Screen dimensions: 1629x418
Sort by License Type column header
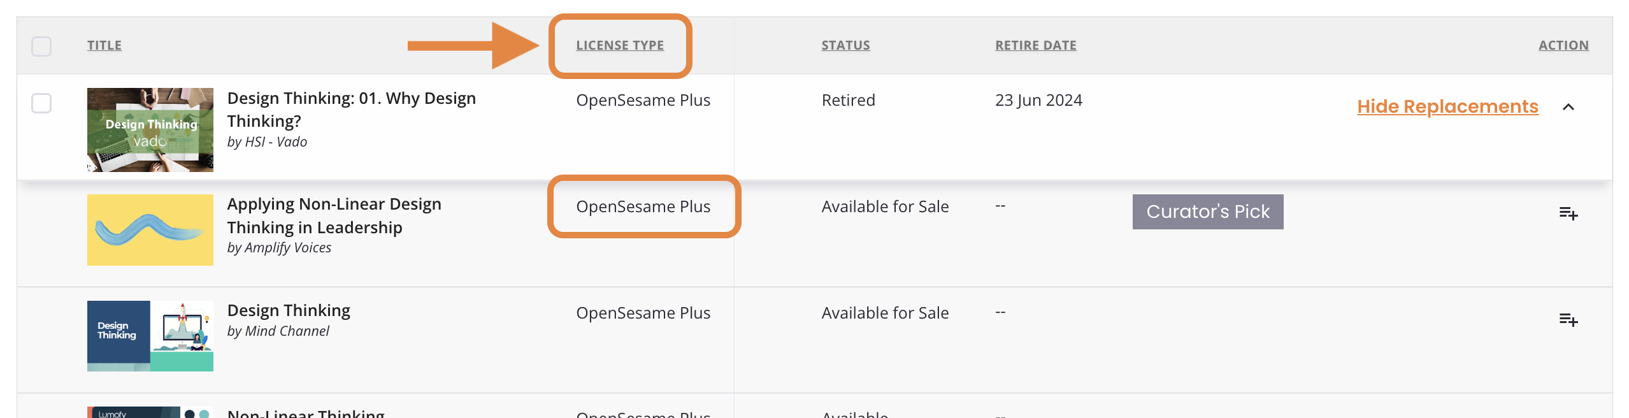[619, 45]
